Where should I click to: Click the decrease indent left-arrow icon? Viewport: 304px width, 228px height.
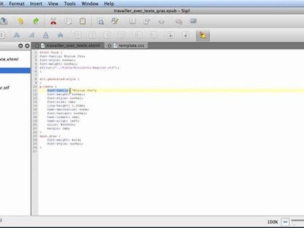pyautogui.click(x=170, y=35)
